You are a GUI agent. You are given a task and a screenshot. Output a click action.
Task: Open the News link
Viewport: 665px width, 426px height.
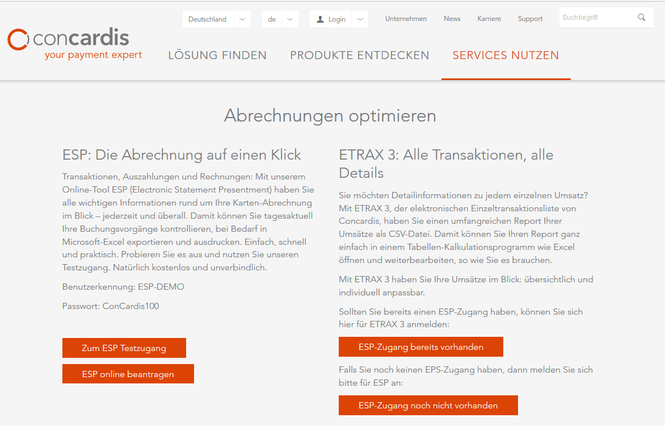point(452,19)
